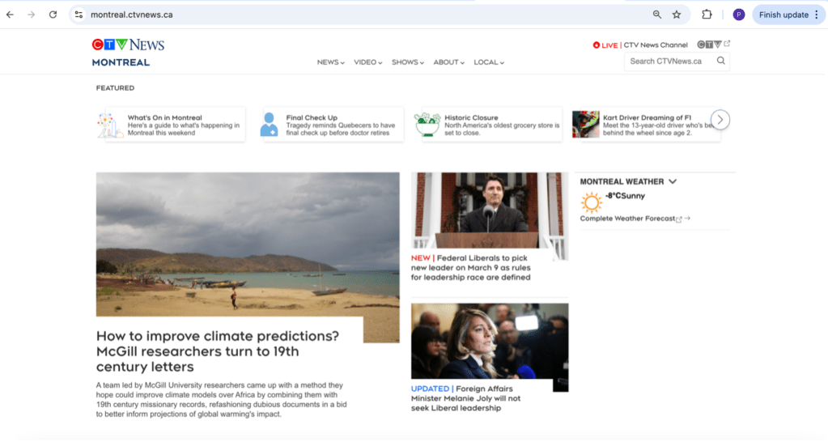Click the CTV News Montreal logo
Image resolution: width=828 pixels, height=442 pixels.
(x=127, y=52)
